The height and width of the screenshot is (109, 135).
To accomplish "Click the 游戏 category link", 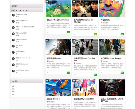I will tap(13, 89).
